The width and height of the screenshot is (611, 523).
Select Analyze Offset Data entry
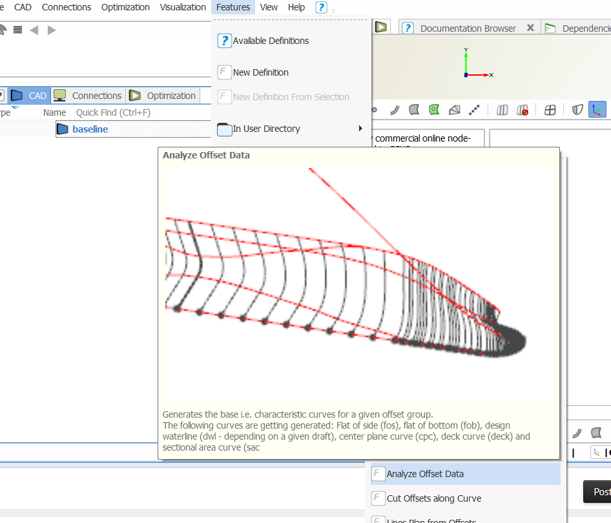point(423,473)
